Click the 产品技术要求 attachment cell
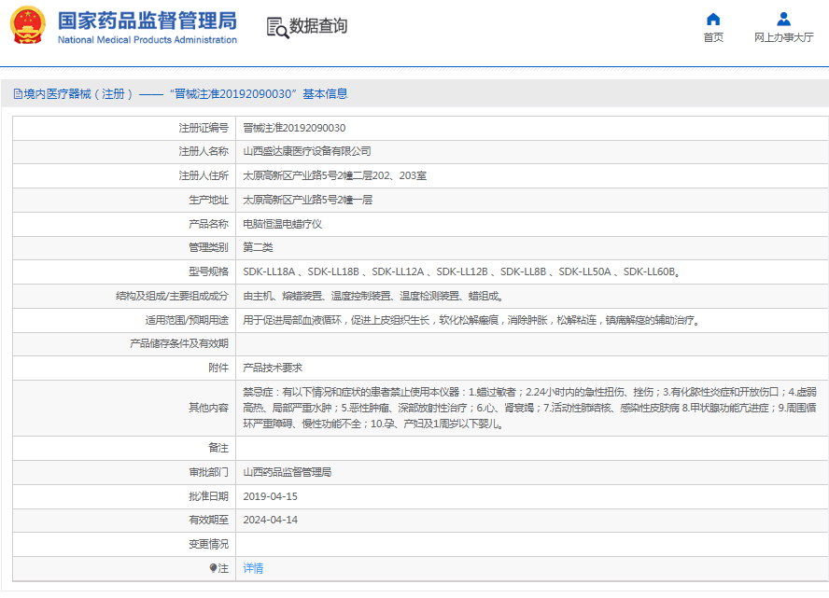Screen dimensions: 829x598 click(x=273, y=369)
